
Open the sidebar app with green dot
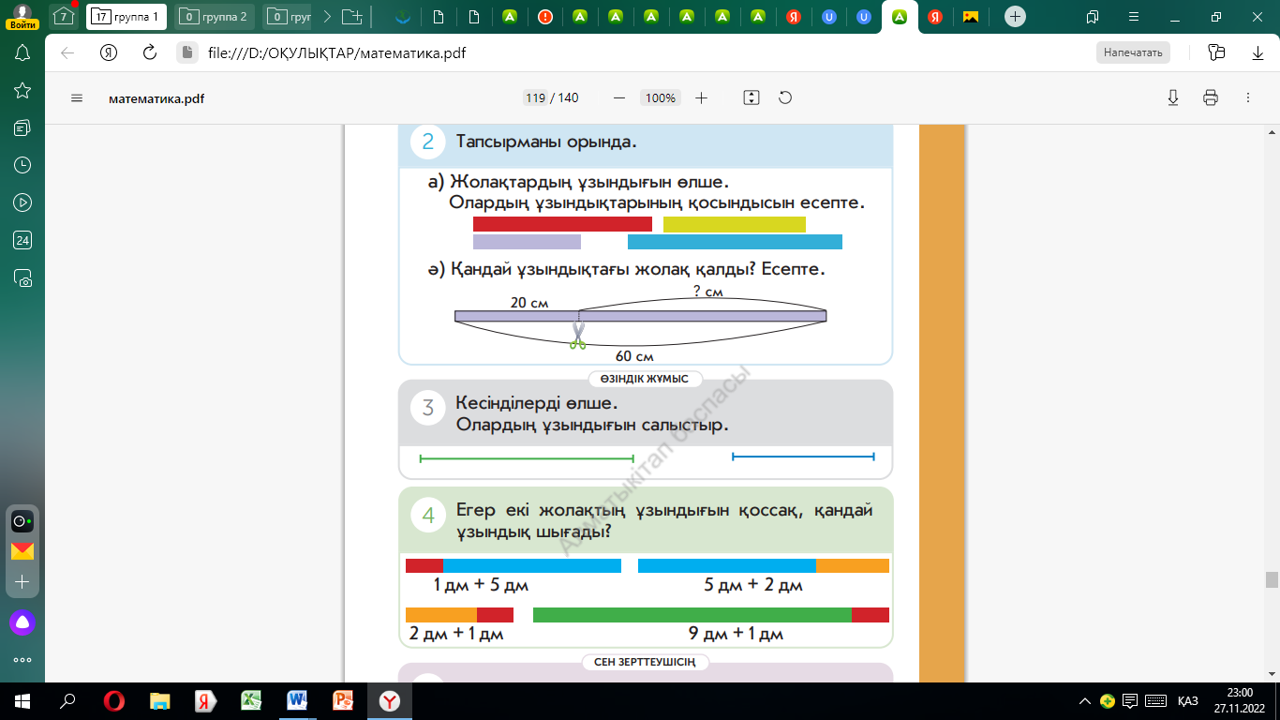pyautogui.click(x=22, y=521)
